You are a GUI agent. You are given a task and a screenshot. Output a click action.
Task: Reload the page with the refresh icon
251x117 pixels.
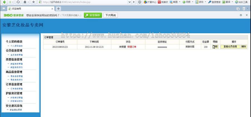click(18, 2)
